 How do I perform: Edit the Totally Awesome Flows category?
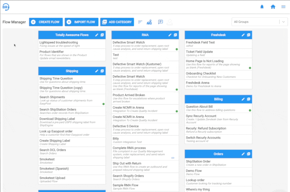coord(96,35)
